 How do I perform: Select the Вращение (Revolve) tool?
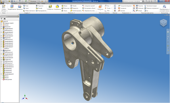click(20, 8)
